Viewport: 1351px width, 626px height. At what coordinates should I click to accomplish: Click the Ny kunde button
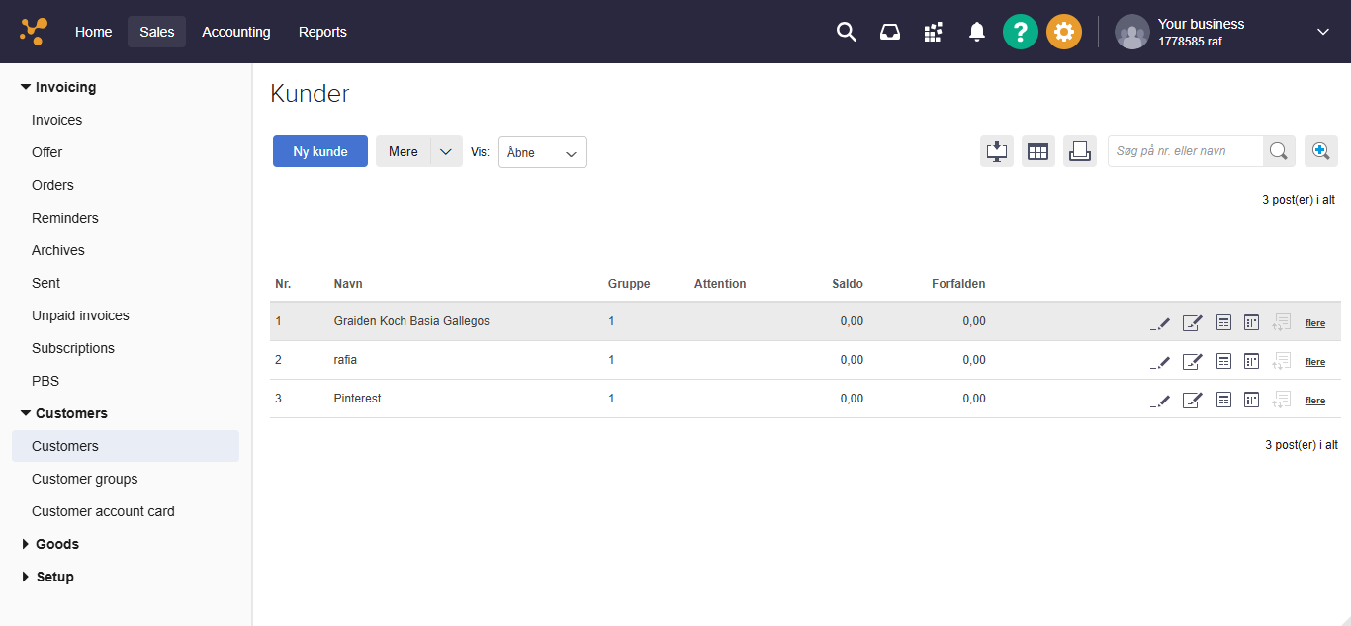(320, 151)
